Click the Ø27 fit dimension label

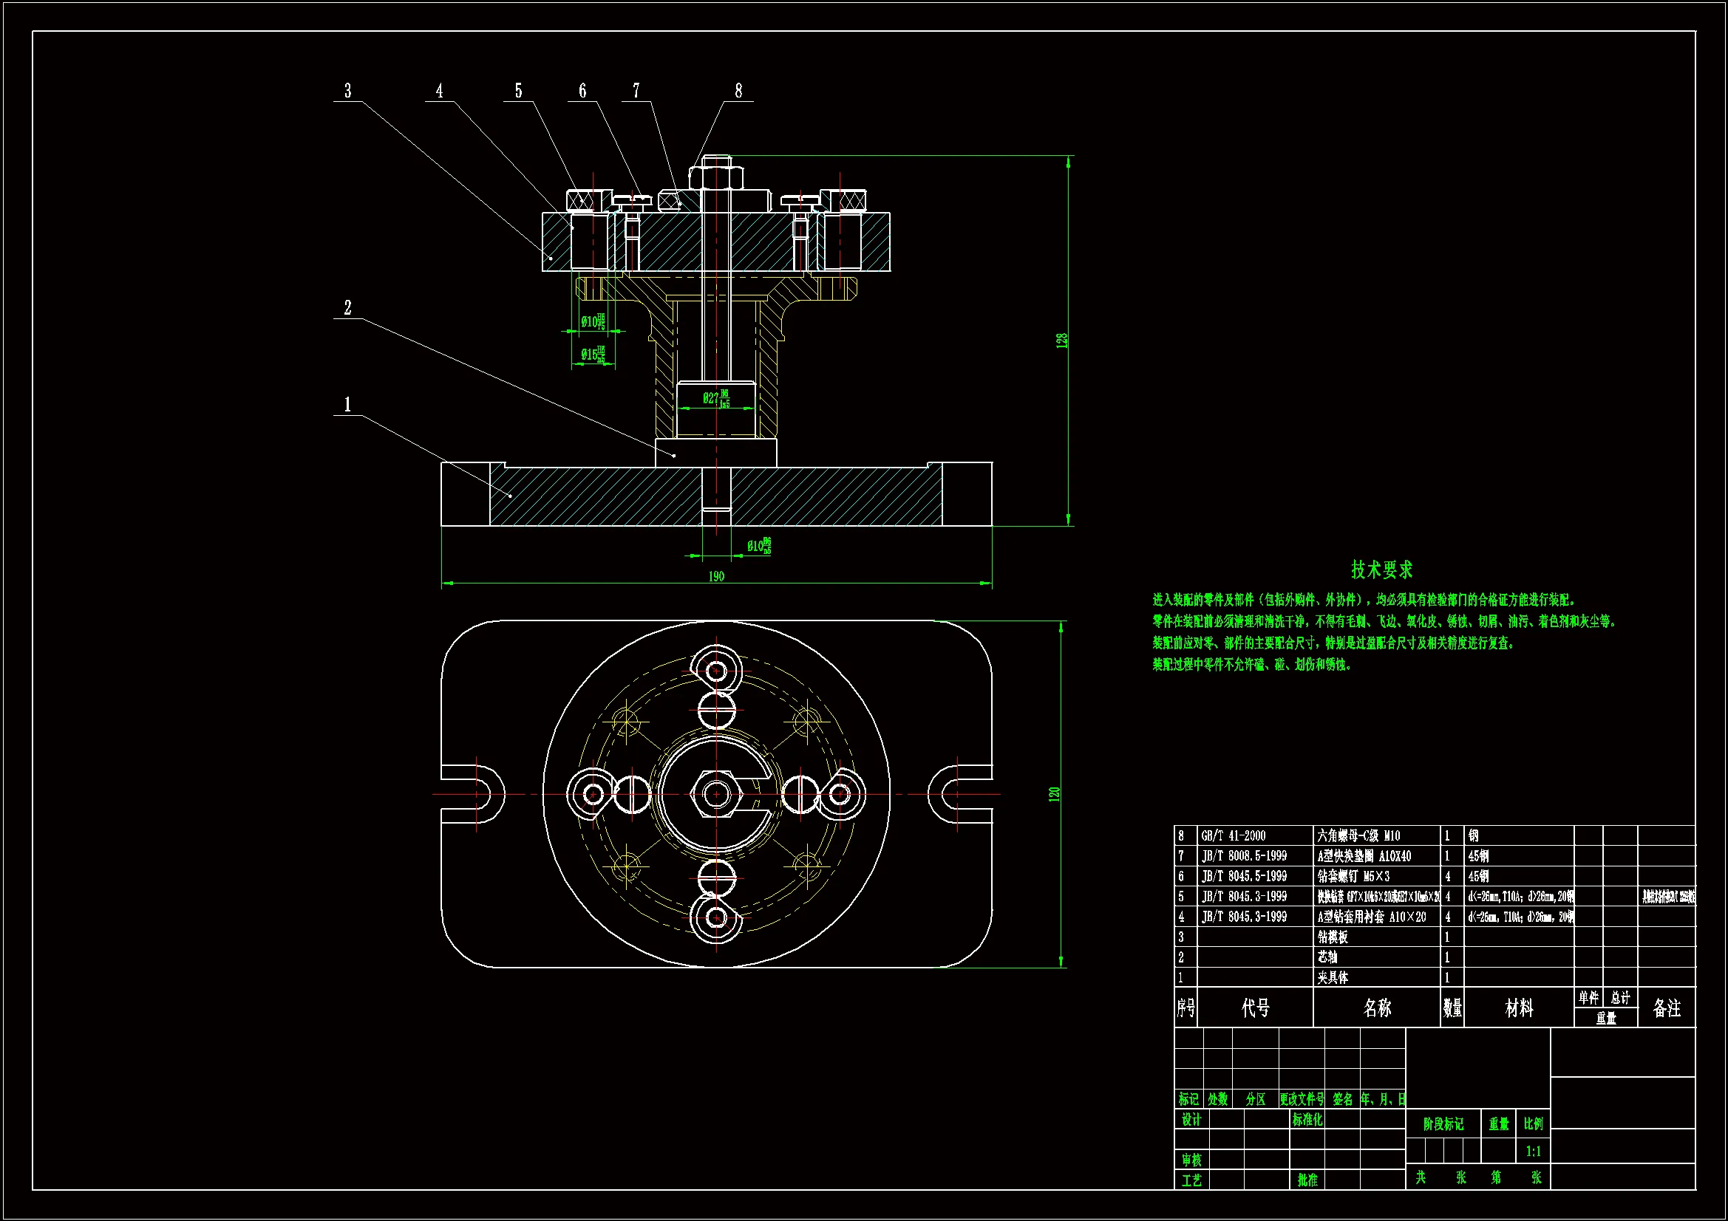[715, 398]
